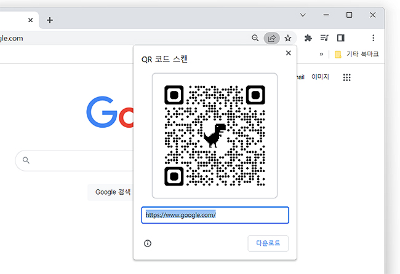
Task: Click the QR code image with dinosaur
Action: pos(215,136)
